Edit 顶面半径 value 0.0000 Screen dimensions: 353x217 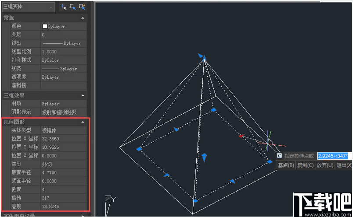[x=64, y=181]
